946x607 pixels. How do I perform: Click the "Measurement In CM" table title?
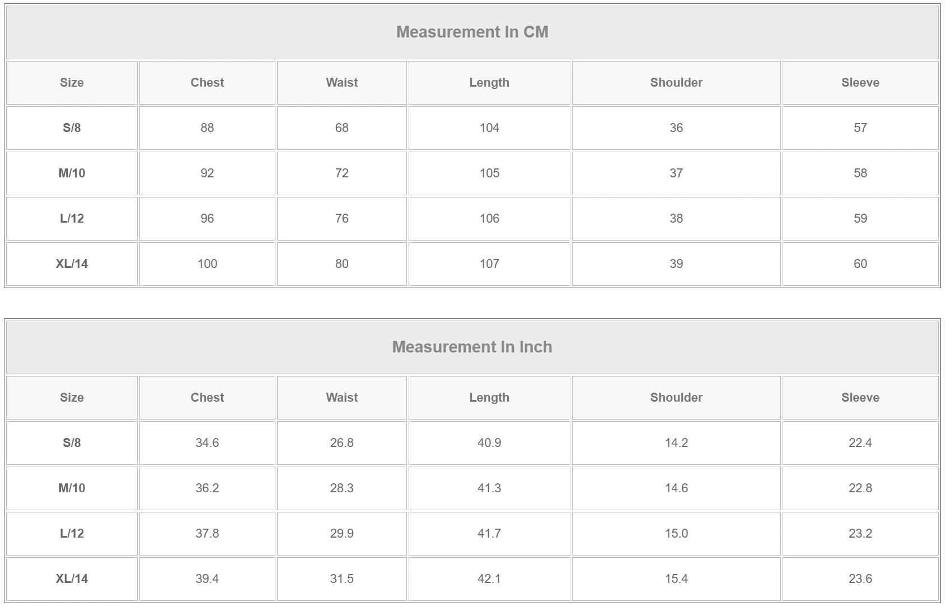tap(472, 32)
